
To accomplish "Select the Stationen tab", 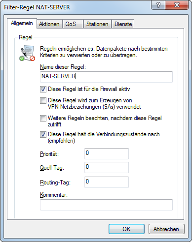I will point(97,24).
